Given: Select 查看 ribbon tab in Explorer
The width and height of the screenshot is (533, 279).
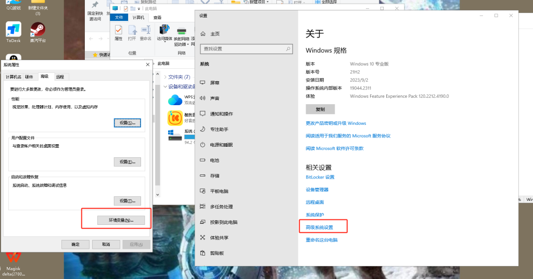Looking at the screenshot, I should point(157,17).
